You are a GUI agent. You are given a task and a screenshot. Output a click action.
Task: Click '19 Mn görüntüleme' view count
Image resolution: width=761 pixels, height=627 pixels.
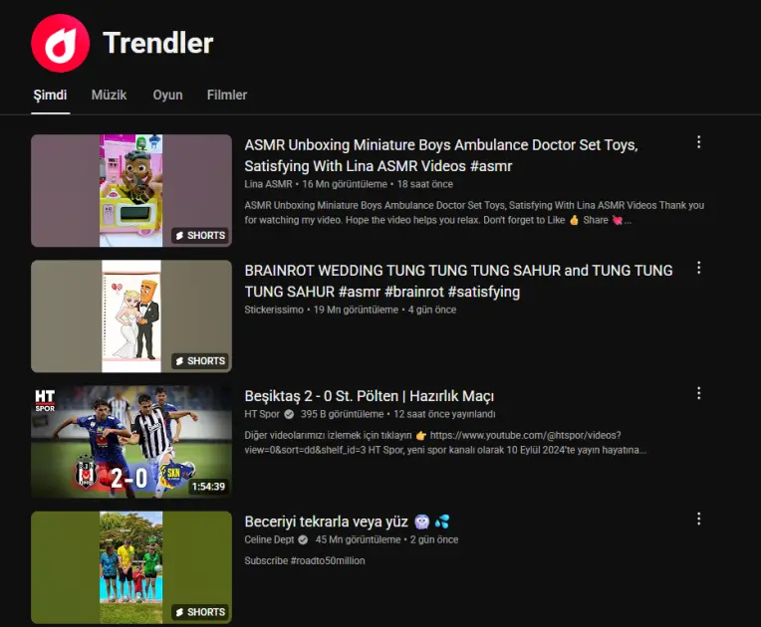(356, 310)
